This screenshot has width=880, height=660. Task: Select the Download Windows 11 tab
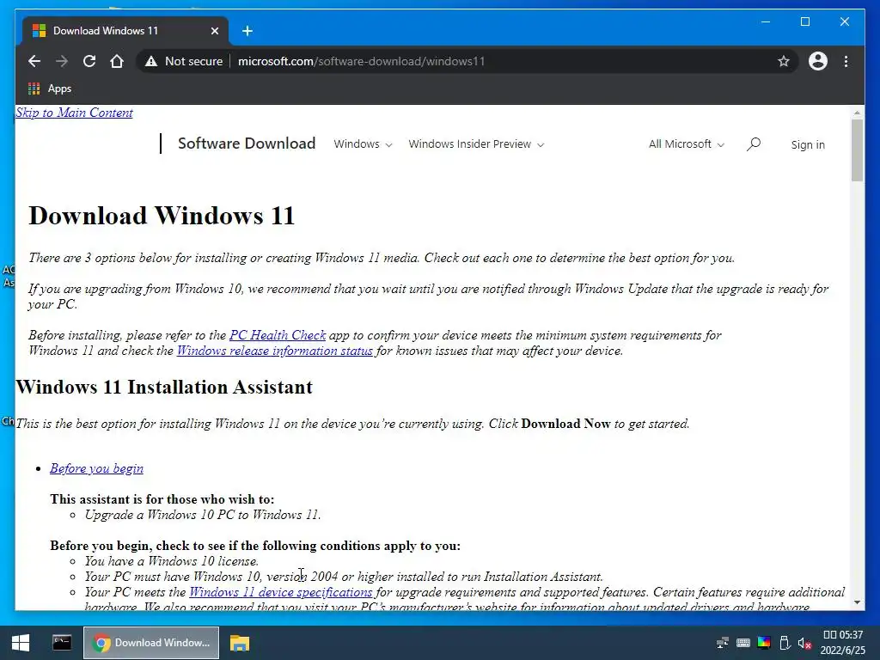pyautogui.click(x=125, y=31)
